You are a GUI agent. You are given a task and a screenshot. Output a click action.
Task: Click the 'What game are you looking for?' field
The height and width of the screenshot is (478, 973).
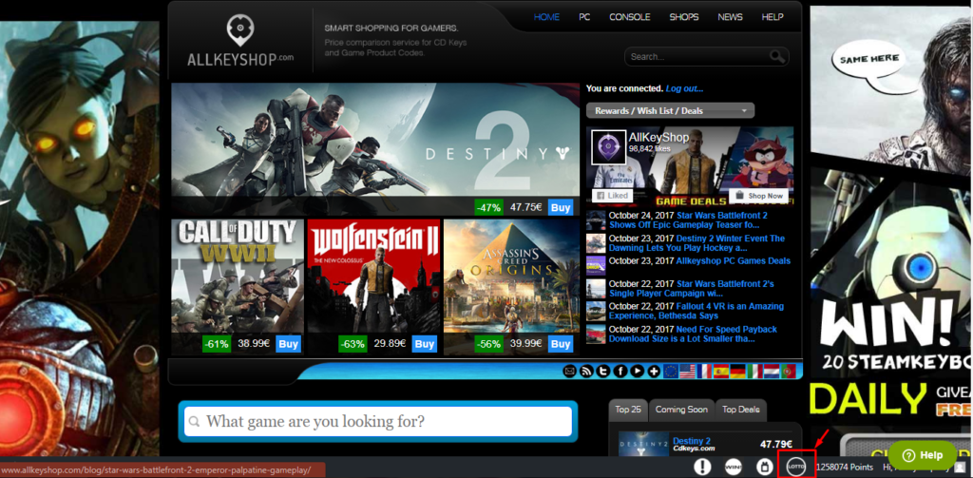pos(378,421)
